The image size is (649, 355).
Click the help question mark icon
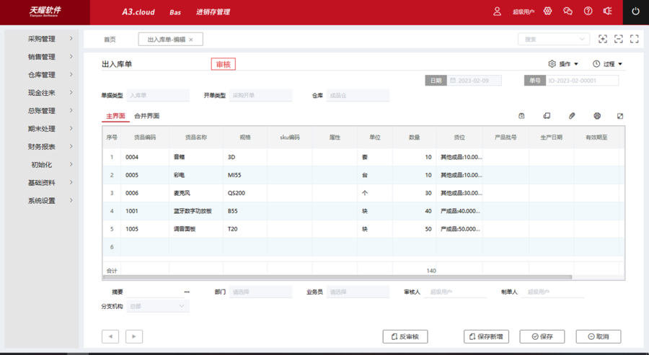(588, 12)
